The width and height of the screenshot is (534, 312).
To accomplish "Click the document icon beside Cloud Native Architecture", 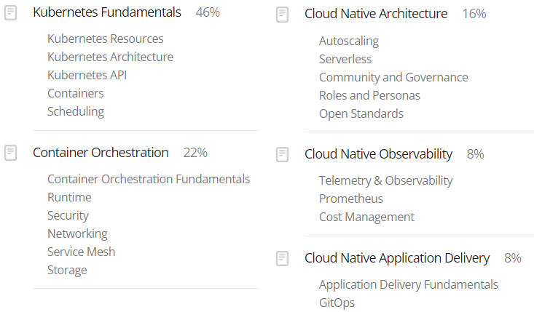I will pyautogui.click(x=283, y=15).
